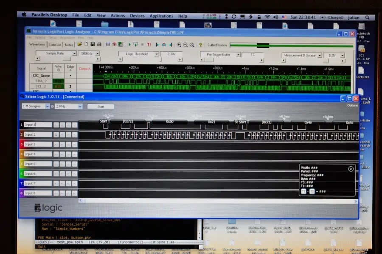This screenshot has width=382, height=254.
Task: Click the Buffer Position bar in LogicPort
Action: (291, 45)
